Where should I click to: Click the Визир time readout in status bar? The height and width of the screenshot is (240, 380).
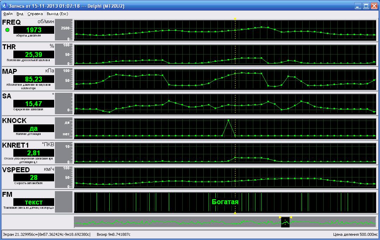pyautogui.click(x=113, y=234)
